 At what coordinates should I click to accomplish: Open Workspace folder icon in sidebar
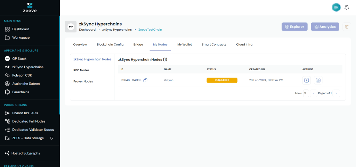[x=7, y=38]
